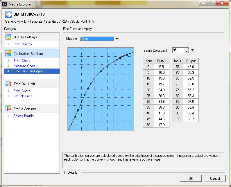
Task: Click the Profile Settings color gamut icon
Action: (8, 109)
